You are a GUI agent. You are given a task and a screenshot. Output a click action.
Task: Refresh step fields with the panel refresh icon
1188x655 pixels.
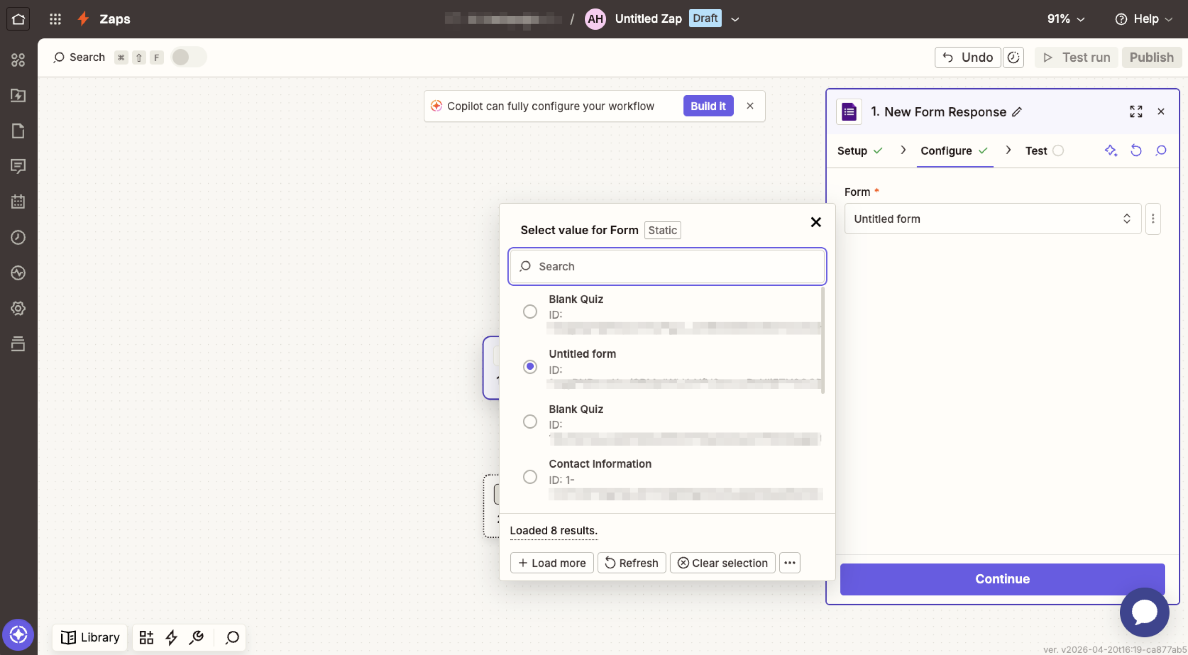(x=1136, y=150)
